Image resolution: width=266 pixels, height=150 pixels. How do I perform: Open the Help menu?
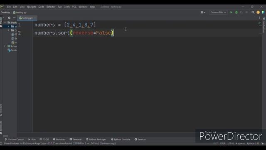tap(92, 7)
